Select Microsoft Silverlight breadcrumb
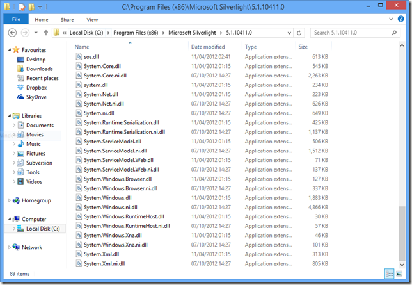The image size is (412, 285). tap(192, 33)
